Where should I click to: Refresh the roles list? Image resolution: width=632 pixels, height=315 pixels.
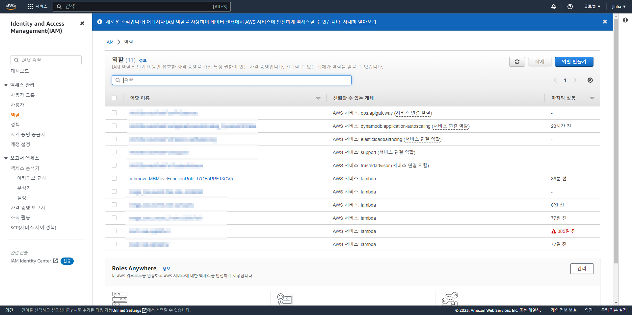[x=517, y=62]
